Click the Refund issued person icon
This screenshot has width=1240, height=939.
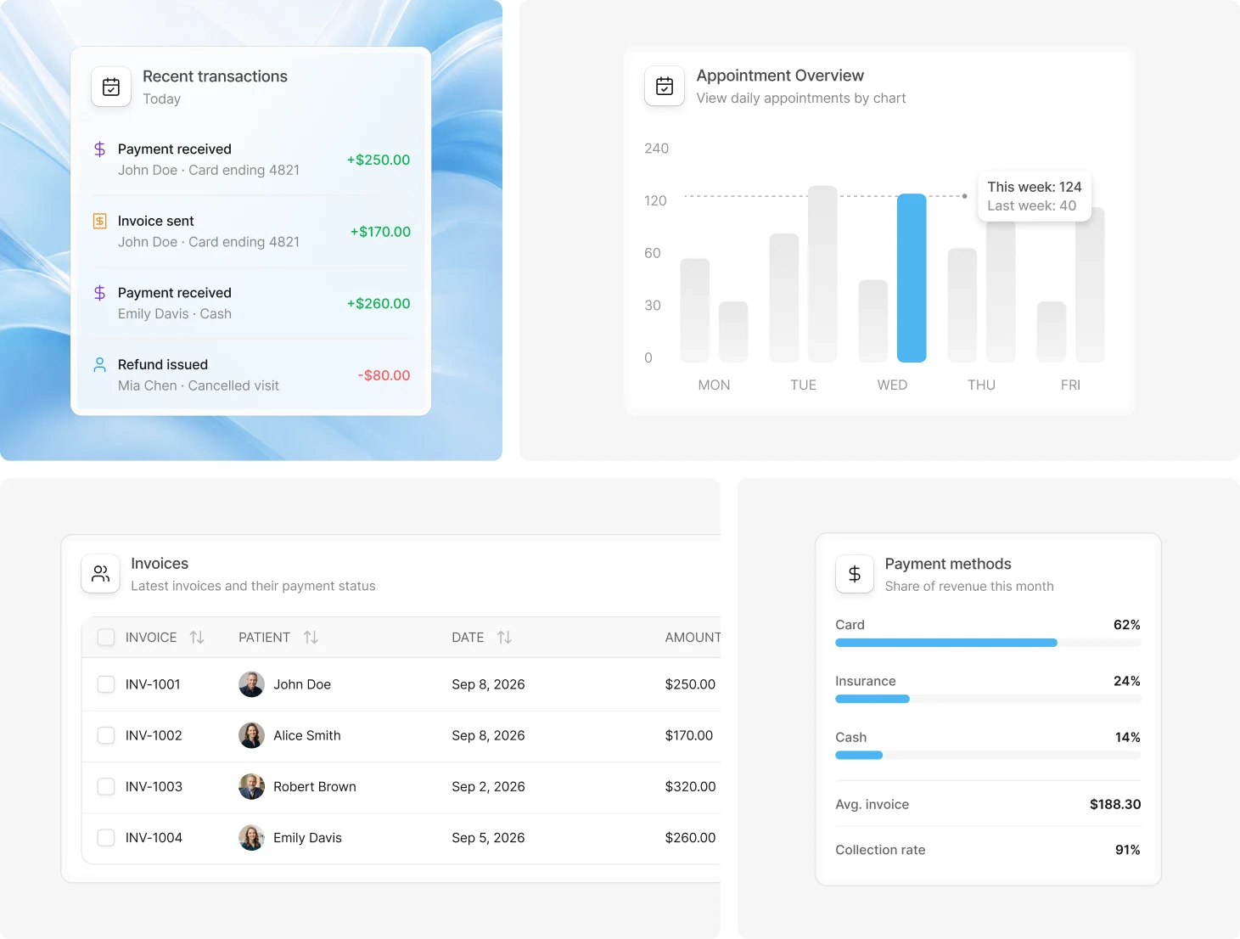[100, 364]
